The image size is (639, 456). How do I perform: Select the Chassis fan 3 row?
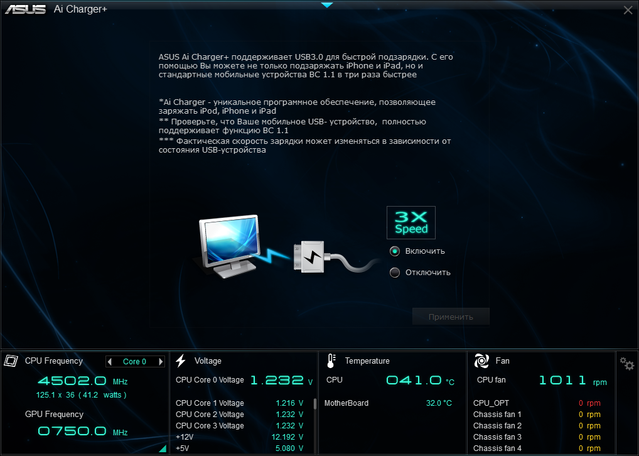tap(537, 437)
